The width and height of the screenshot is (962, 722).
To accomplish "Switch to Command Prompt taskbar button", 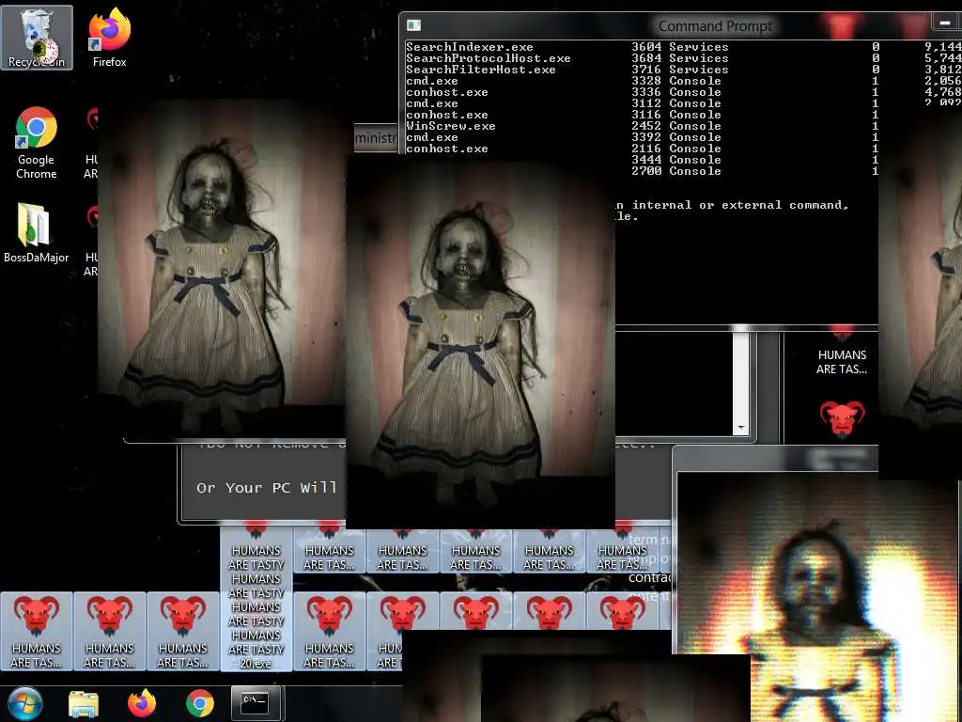I will pyautogui.click(x=257, y=703).
